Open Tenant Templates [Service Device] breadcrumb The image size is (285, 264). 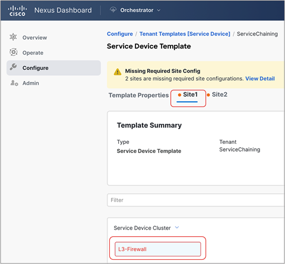[185, 34]
